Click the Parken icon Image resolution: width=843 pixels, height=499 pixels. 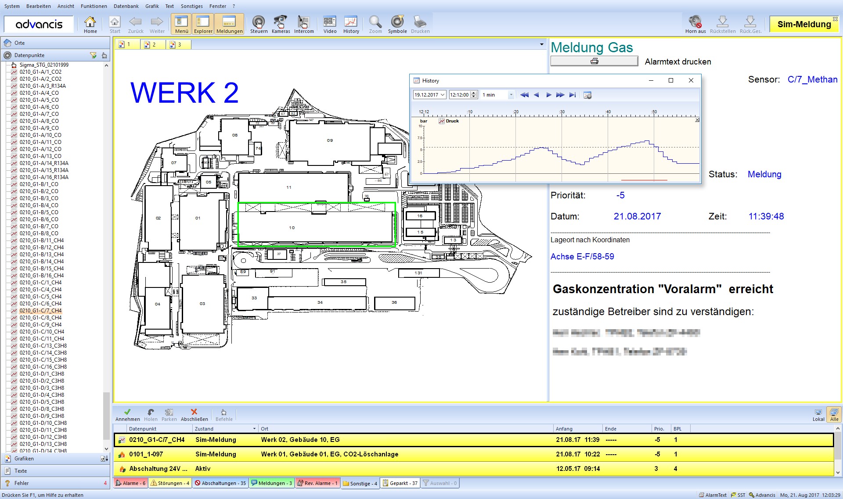coord(169,415)
